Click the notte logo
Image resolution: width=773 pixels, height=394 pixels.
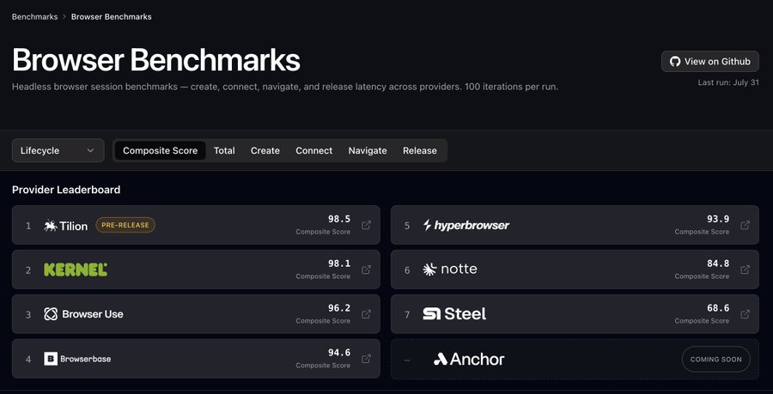coord(449,270)
